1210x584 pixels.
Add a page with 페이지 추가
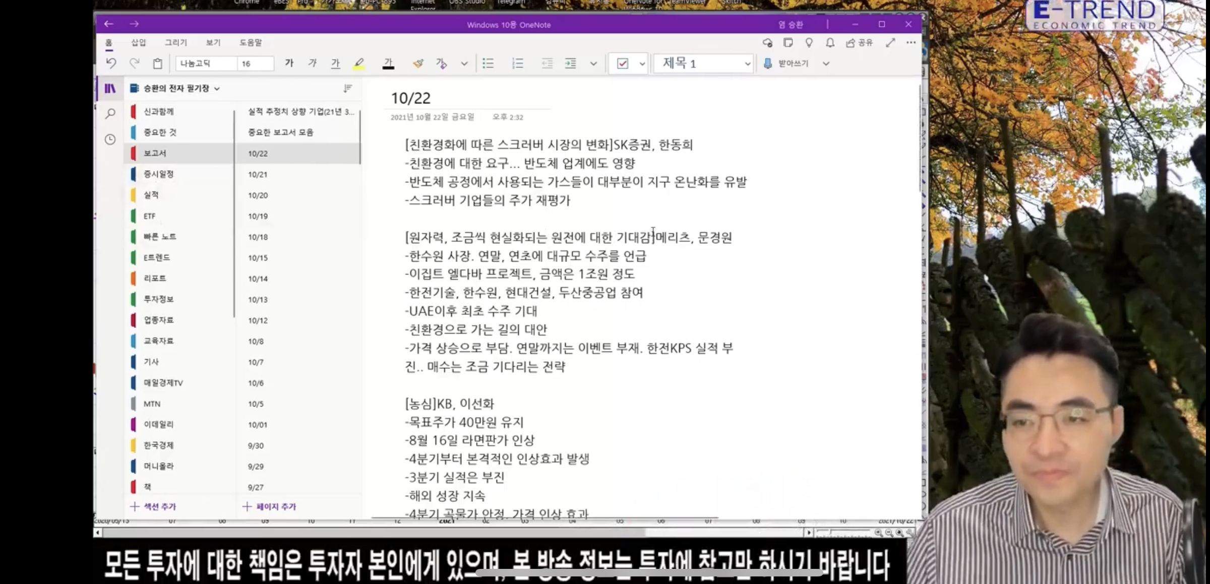coord(269,506)
